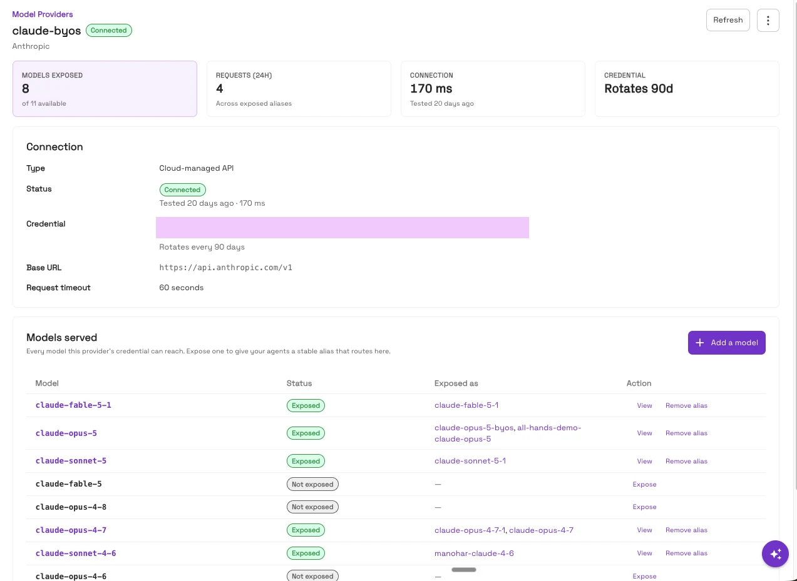Click the sparkle assistant floating button

[x=775, y=553]
